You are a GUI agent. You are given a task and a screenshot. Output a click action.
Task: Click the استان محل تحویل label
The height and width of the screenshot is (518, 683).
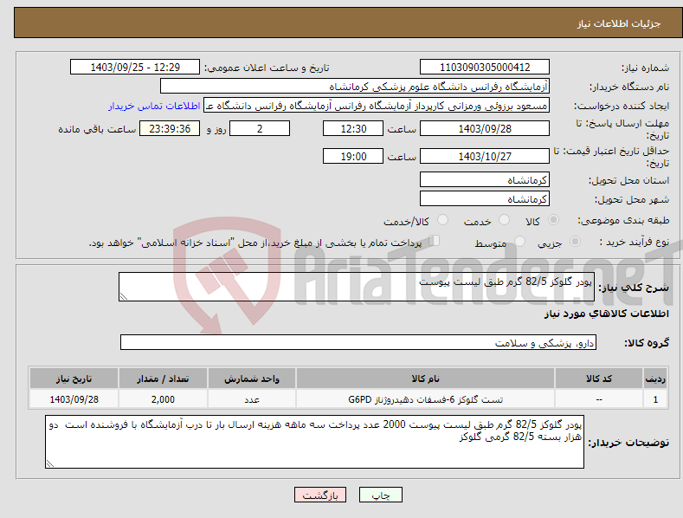click(x=628, y=180)
